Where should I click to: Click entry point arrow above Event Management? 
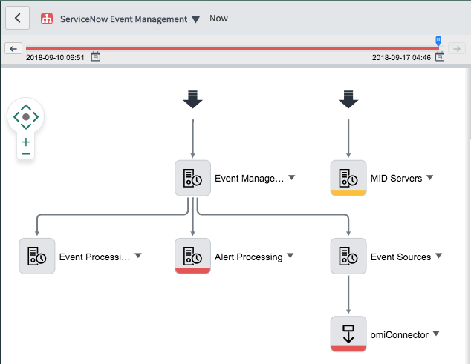click(193, 99)
